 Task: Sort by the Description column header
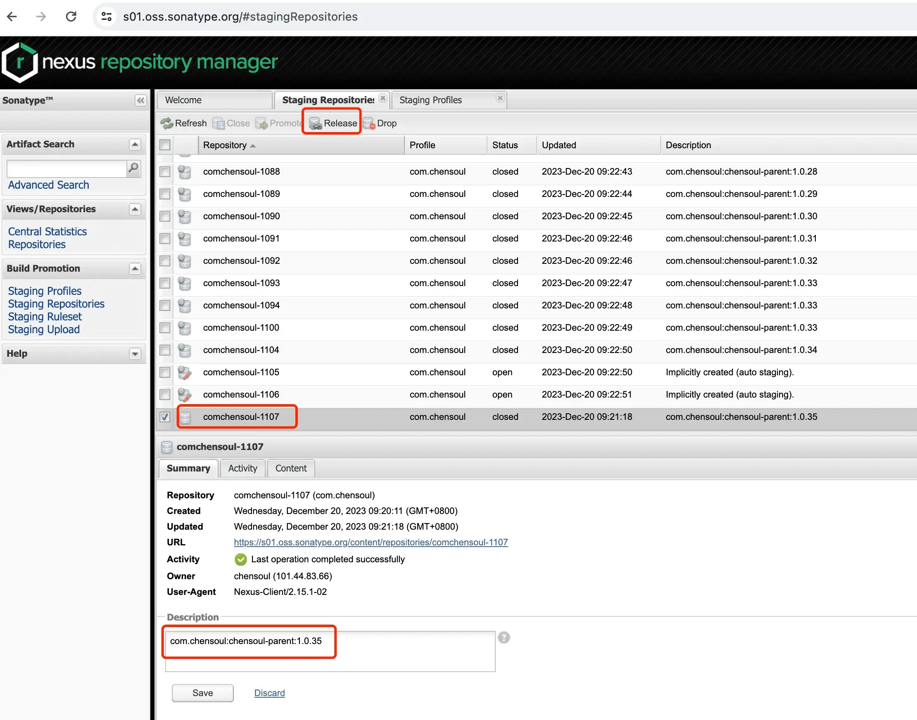pyautogui.click(x=789, y=145)
